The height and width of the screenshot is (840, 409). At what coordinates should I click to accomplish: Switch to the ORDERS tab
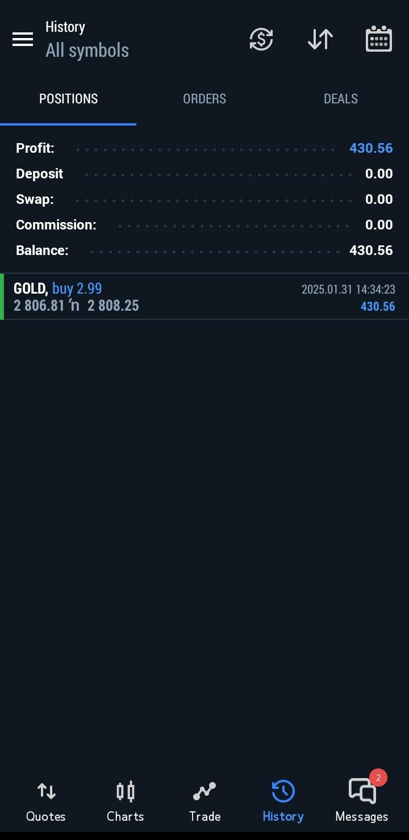pyautogui.click(x=204, y=99)
